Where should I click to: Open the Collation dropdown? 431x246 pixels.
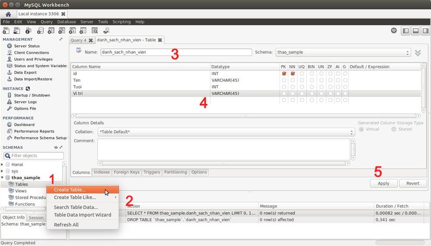[x=226, y=132]
